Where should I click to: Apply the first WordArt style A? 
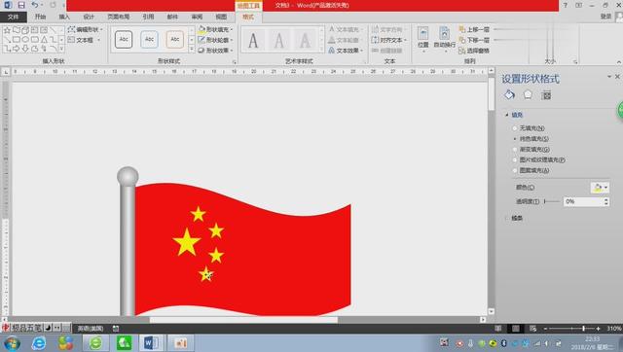coord(253,40)
